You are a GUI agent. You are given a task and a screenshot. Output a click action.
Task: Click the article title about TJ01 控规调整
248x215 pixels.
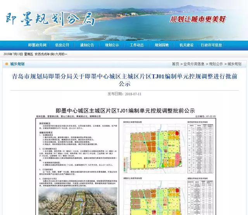(x=124, y=80)
